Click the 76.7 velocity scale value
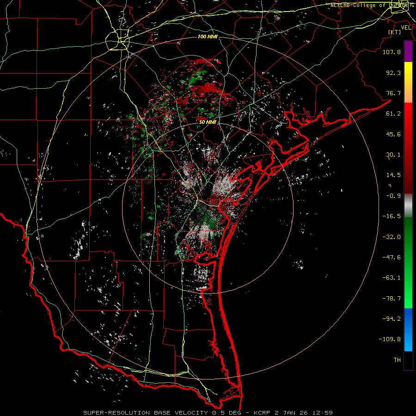This screenshot has height=416, width=416. pos(393,93)
